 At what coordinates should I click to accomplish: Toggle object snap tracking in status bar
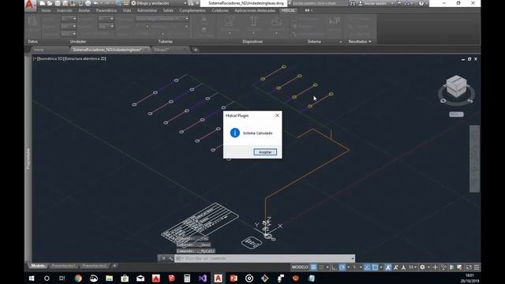tap(367, 267)
